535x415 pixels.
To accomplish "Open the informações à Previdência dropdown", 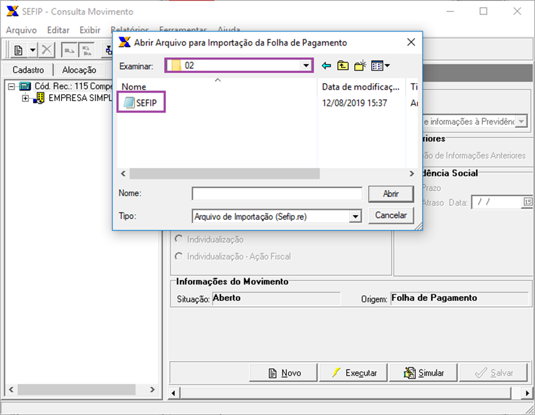I will (521, 121).
